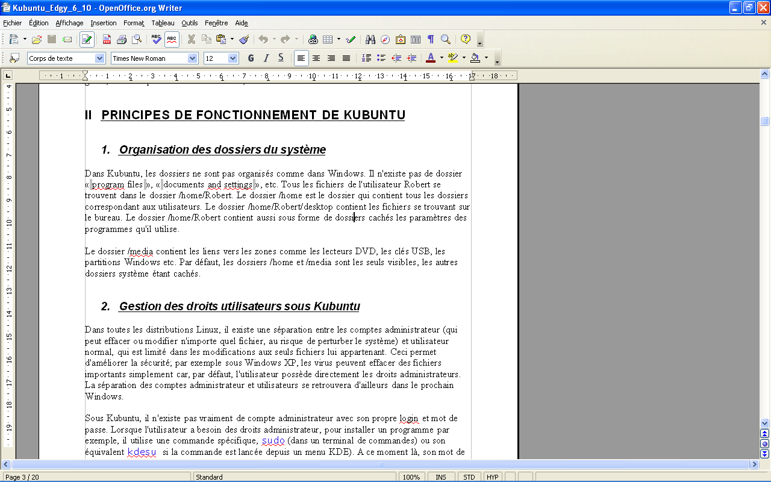Toggle Nonprinting Characters pilcrow icon
Screen dimensions: 771x482
click(x=431, y=39)
